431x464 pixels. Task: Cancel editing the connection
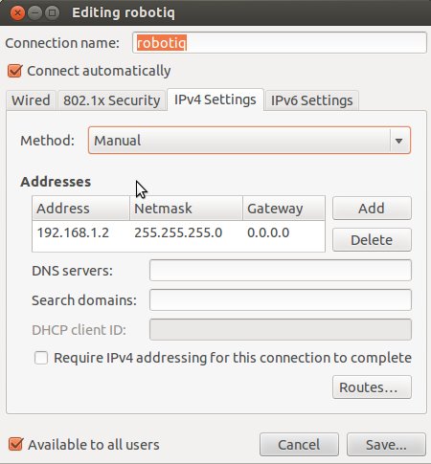[299, 445]
